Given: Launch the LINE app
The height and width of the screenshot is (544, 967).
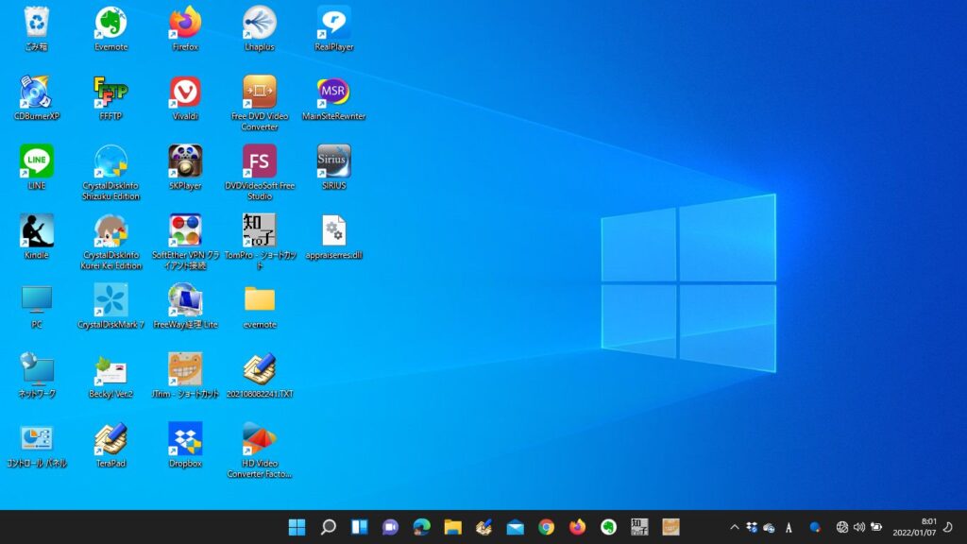Looking at the screenshot, I should click(x=36, y=161).
